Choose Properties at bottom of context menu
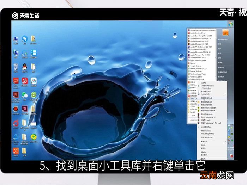Viewport: 247px width, 185px height. (212, 159)
